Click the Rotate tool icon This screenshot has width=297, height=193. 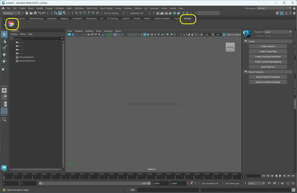tap(4, 62)
